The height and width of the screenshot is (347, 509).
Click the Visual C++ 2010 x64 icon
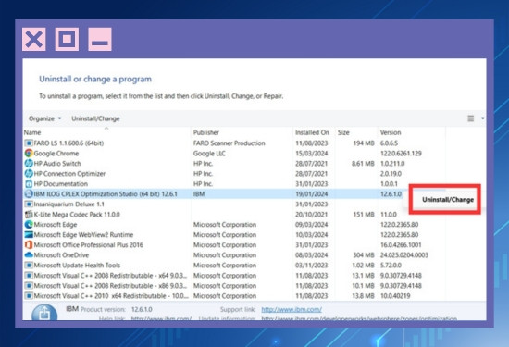coord(29,296)
